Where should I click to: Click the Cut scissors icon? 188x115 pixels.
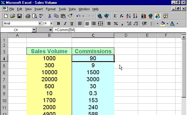tap(50, 16)
